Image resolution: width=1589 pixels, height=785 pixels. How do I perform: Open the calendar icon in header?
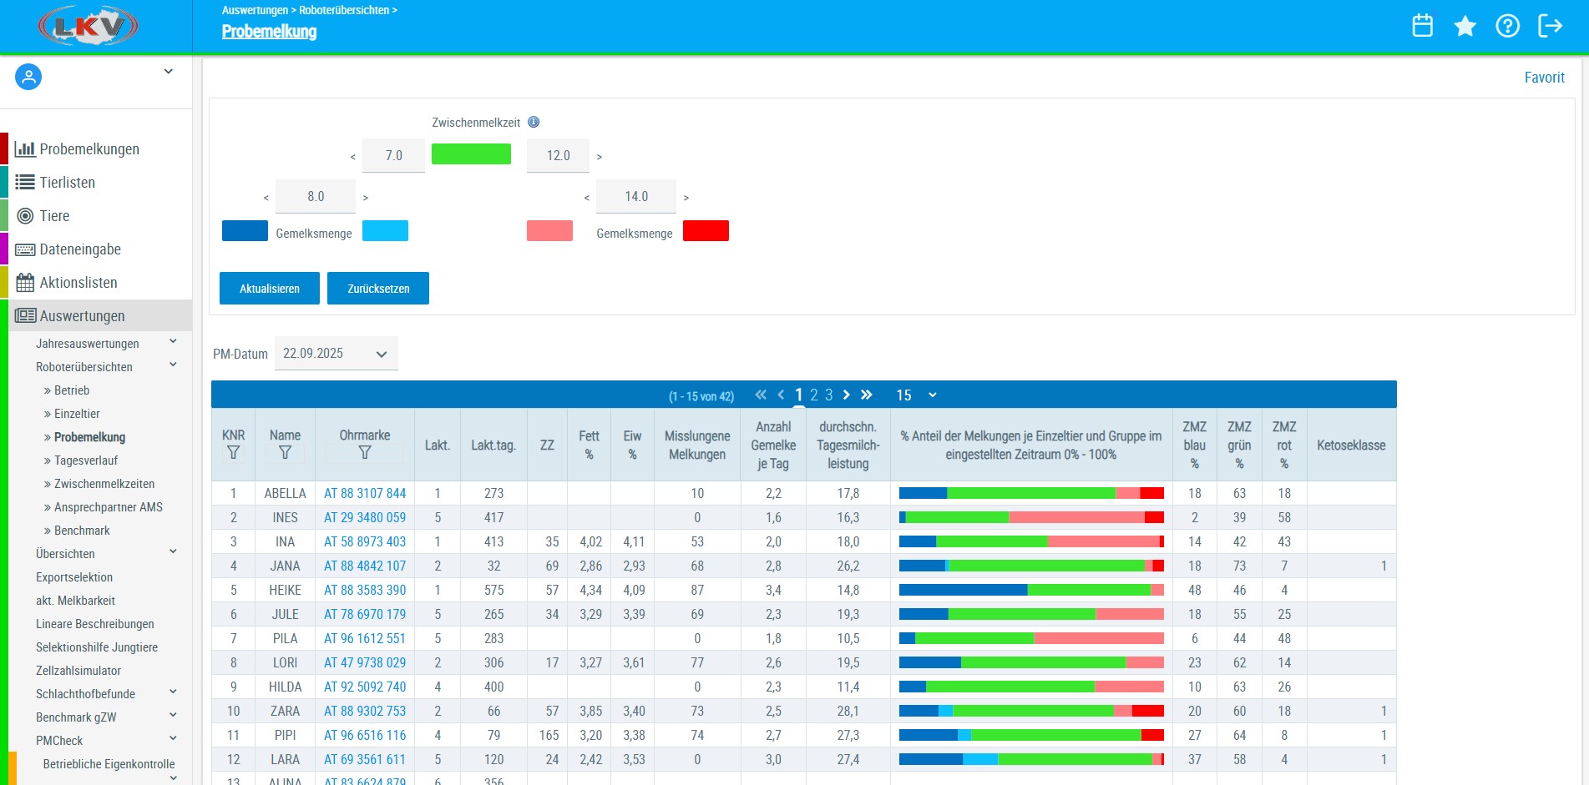1422,26
